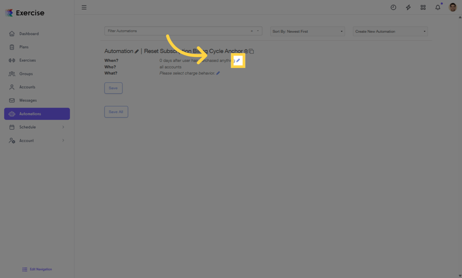
Task: Edit the automation name pencil
Action: point(137,51)
